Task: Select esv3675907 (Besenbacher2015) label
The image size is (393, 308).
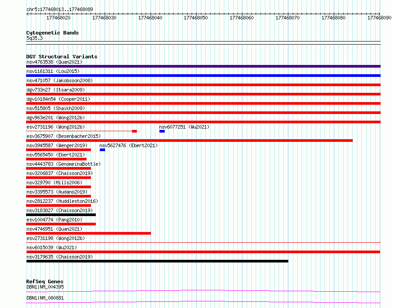Action: 64,136
